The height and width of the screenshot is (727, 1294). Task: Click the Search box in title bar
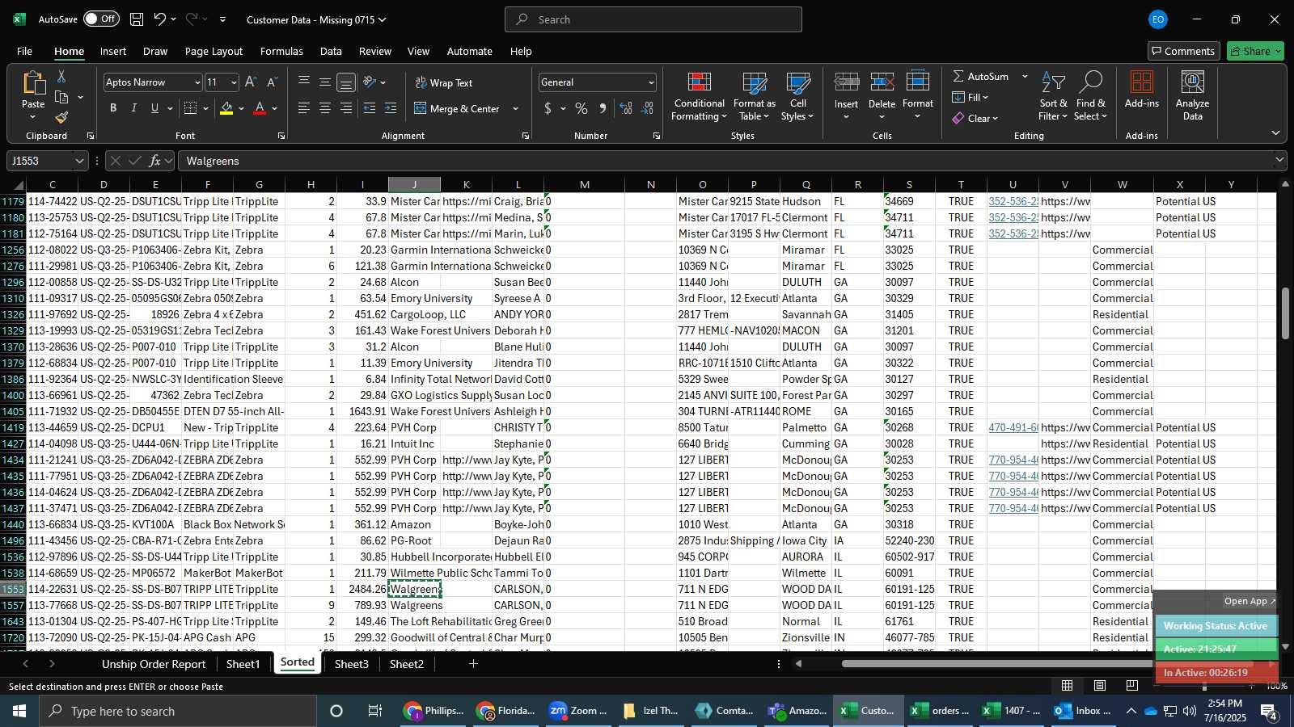pos(653,19)
